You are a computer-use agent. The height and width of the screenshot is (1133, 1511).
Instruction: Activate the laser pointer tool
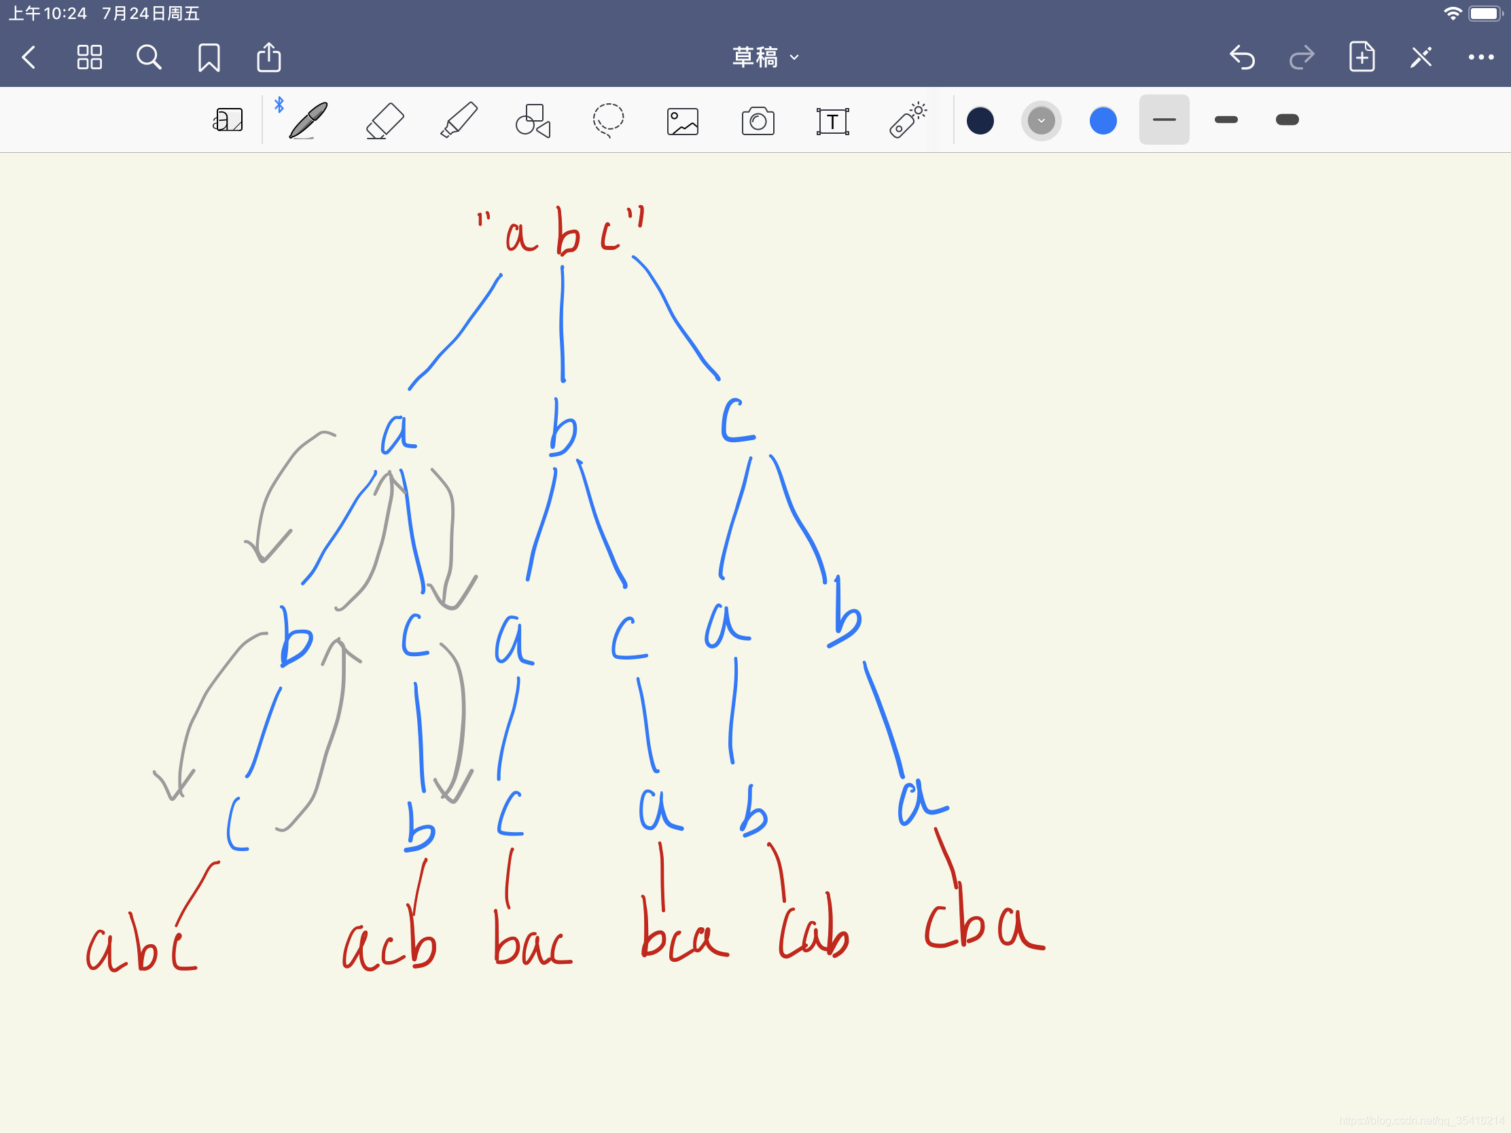click(908, 120)
